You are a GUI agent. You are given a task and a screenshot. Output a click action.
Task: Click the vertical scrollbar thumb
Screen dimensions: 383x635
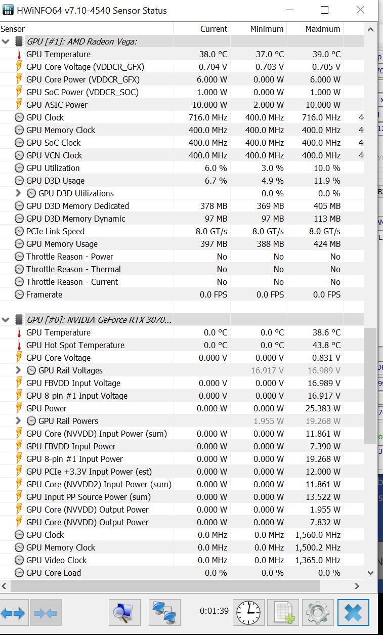pos(371,386)
